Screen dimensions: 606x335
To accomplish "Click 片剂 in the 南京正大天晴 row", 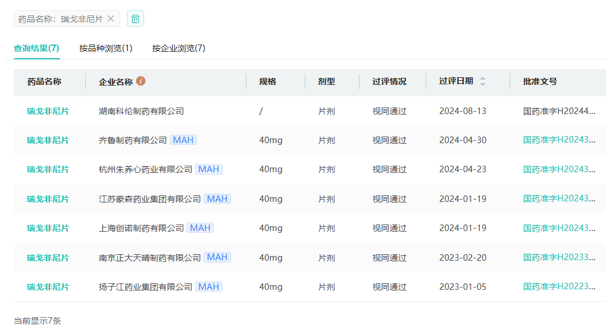I will click(327, 258).
